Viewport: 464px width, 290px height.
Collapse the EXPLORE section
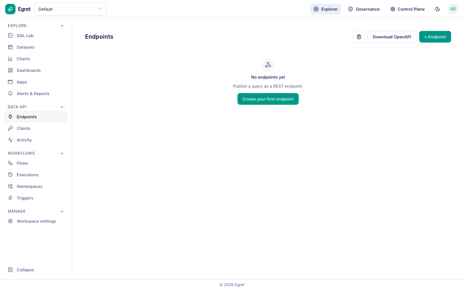pyautogui.click(x=62, y=26)
